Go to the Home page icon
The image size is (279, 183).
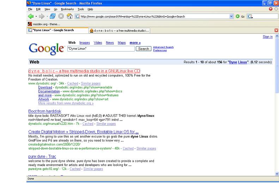coord(69,16)
